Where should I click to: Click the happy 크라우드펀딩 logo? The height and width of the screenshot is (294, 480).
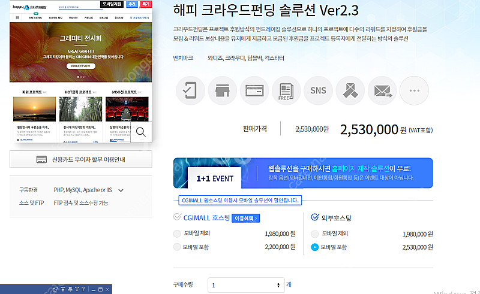pyautogui.click(x=29, y=7)
